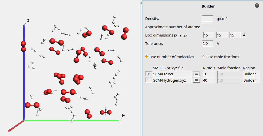Remove Hydrogen row with minus button
This screenshot has width=263, height=136.
(x=149, y=80)
